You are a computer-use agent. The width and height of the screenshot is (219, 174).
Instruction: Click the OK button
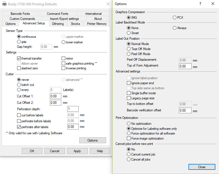(32, 151)
